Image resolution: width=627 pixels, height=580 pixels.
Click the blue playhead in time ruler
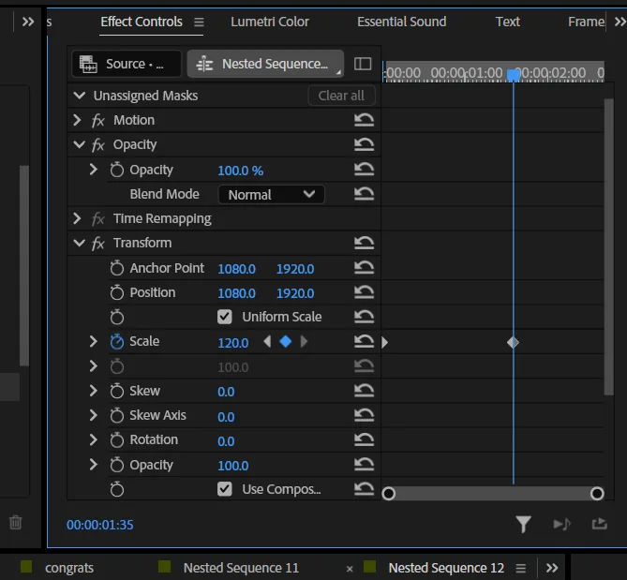[x=514, y=75]
